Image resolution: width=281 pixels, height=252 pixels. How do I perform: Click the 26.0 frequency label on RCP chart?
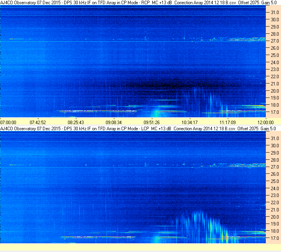(275, 48)
